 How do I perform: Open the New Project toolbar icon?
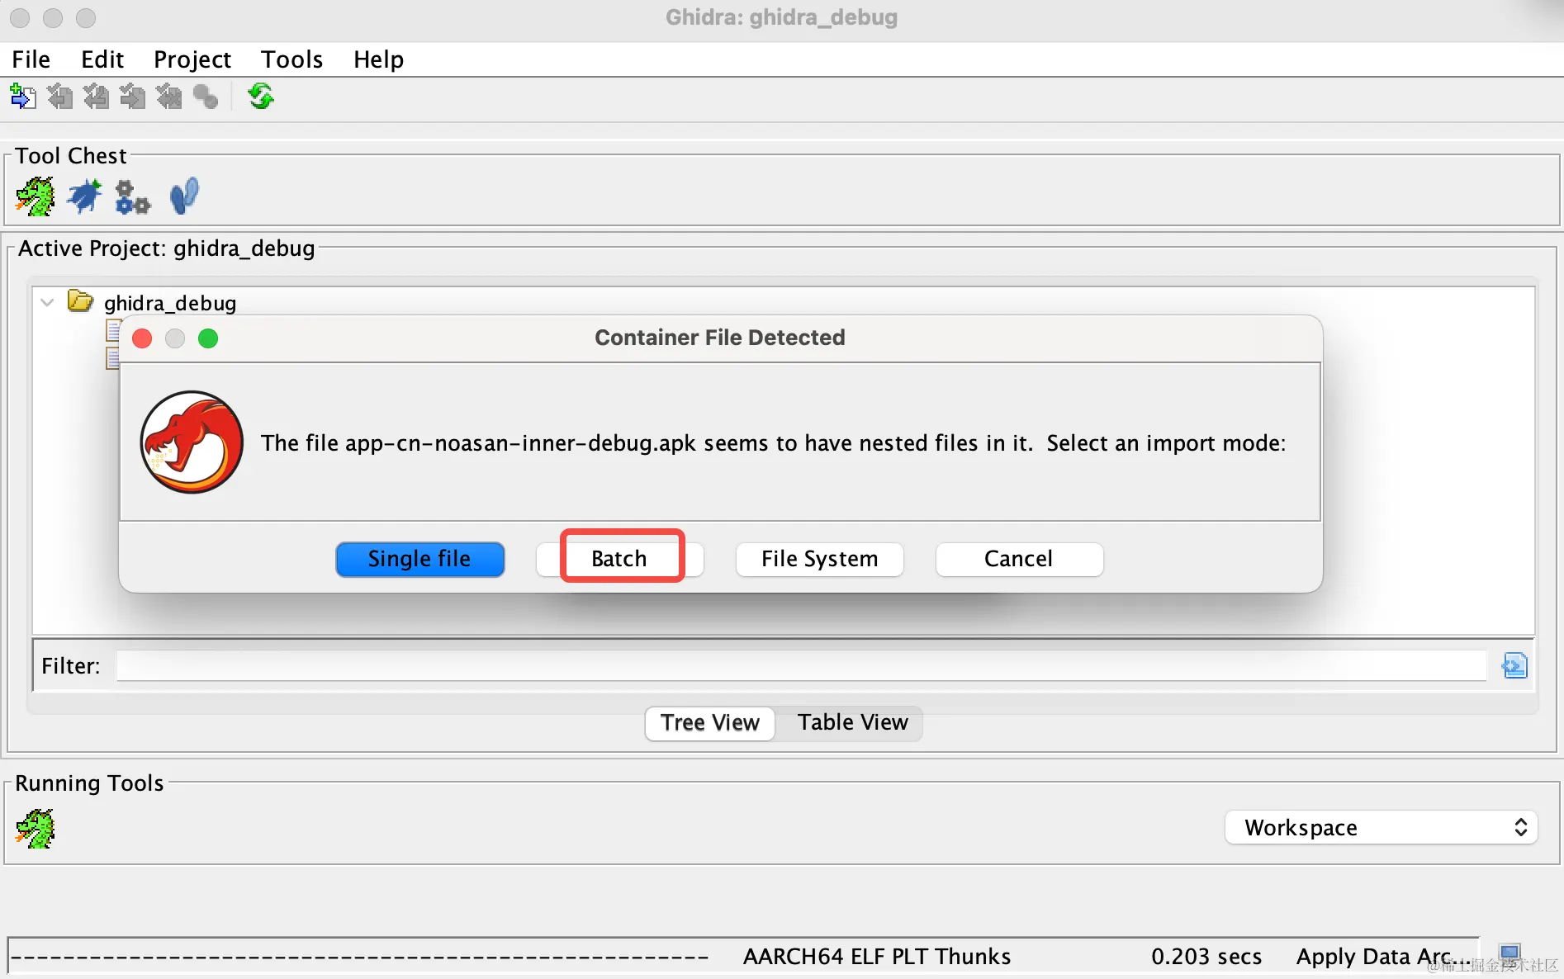[x=23, y=97]
